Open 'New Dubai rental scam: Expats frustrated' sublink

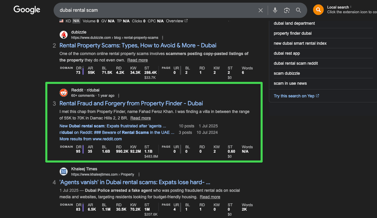(113, 126)
